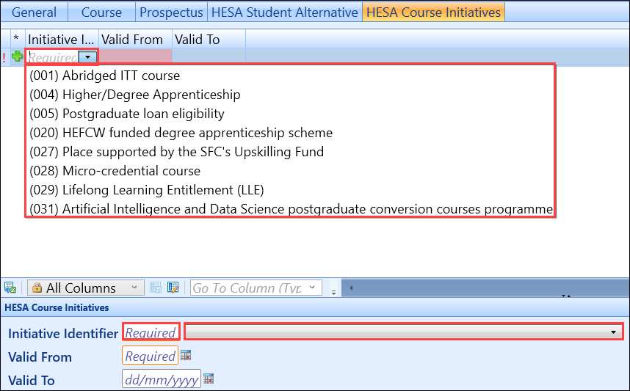The image size is (630, 391).
Task: Click the red exclamation error indicator
Action: (x=4, y=56)
